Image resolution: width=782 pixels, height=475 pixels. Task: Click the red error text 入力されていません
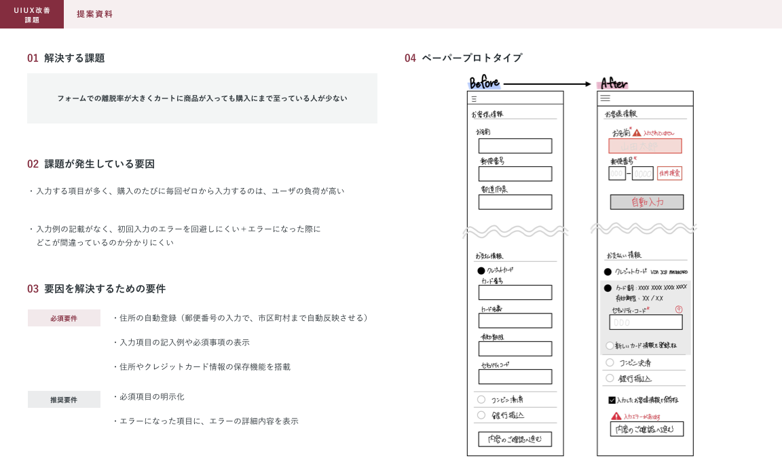point(659,133)
